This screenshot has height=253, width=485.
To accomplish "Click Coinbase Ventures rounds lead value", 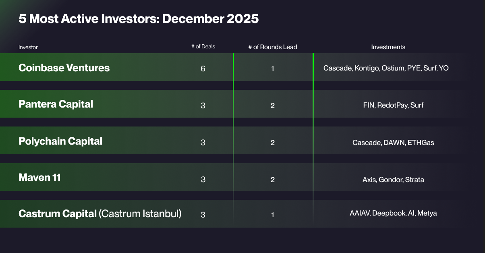I will point(273,69).
